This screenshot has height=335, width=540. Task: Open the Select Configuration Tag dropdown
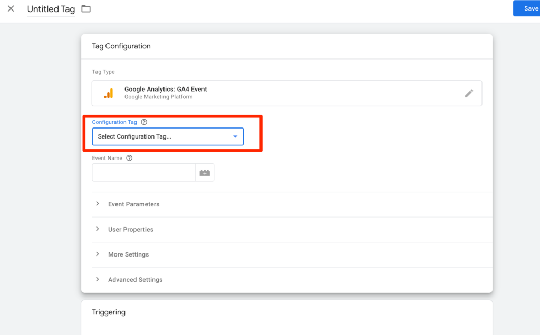click(x=168, y=136)
